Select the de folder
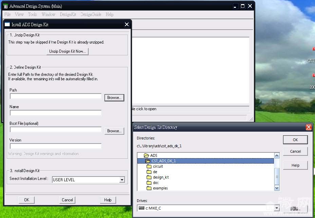 point(152,172)
